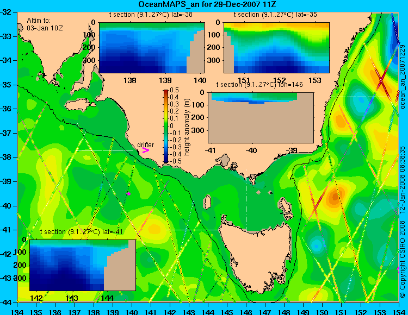Click the white dashed section line west of Tasmania
Screen dimensions: 408x315
point(194,230)
